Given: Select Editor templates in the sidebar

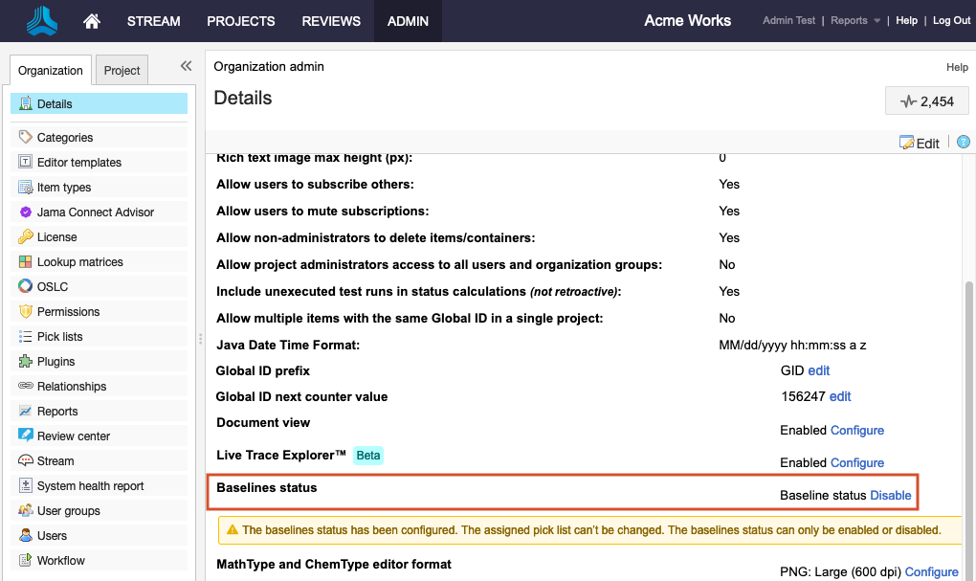Looking at the screenshot, I should (x=99, y=162).
